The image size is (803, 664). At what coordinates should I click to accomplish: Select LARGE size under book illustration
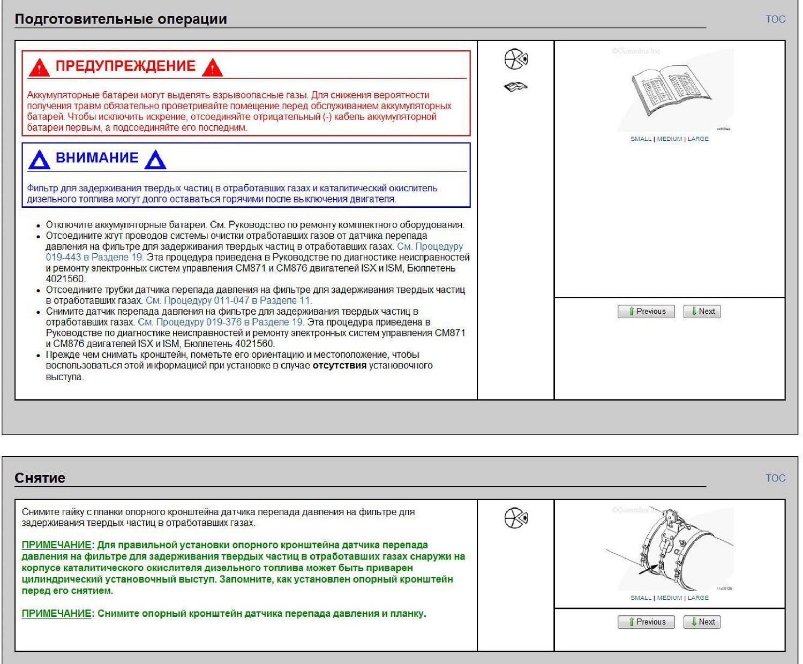point(698,139)
